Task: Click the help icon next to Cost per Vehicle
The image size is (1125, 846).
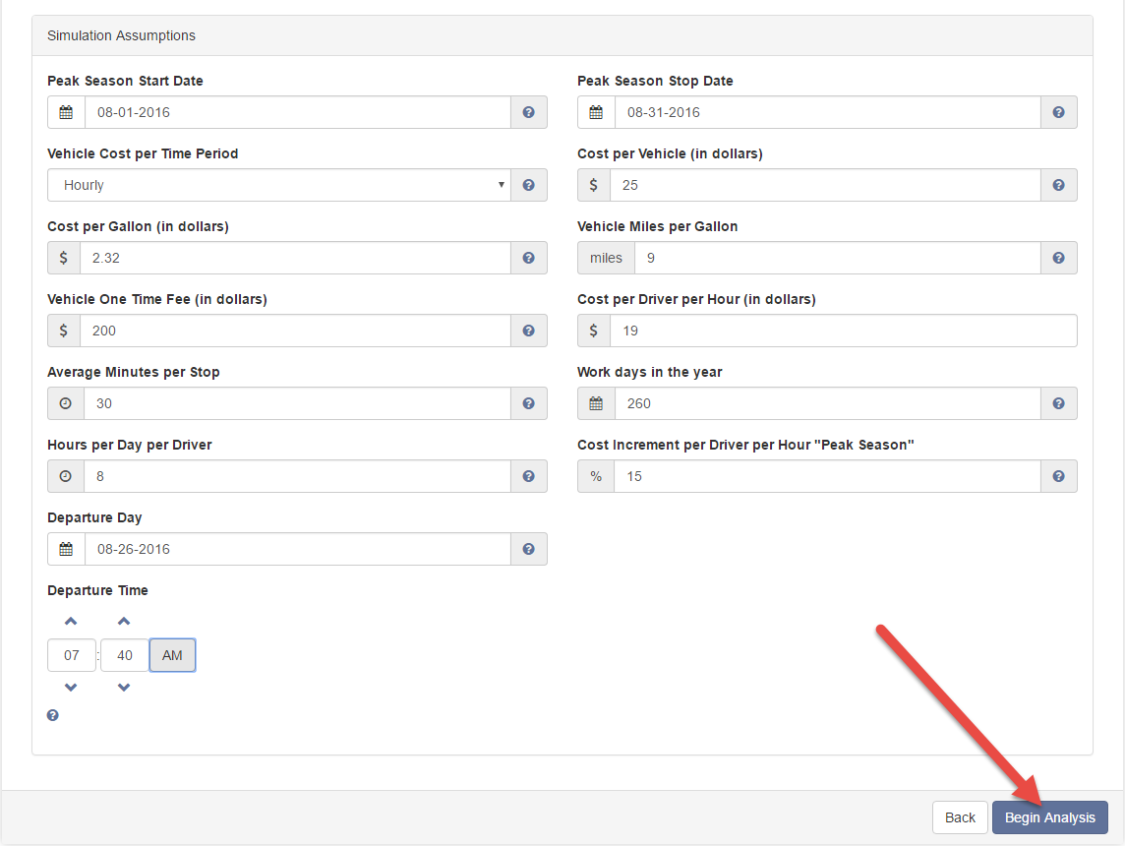Action: pos(1058,184)
